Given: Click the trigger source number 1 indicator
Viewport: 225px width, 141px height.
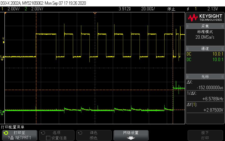Looking at the screenshot, I should 196,9.
